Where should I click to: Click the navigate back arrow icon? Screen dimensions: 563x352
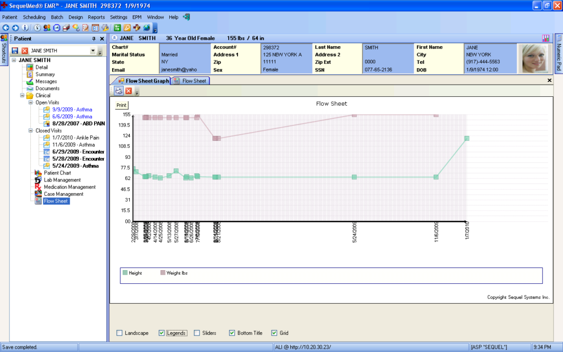(x=7, y=28)
